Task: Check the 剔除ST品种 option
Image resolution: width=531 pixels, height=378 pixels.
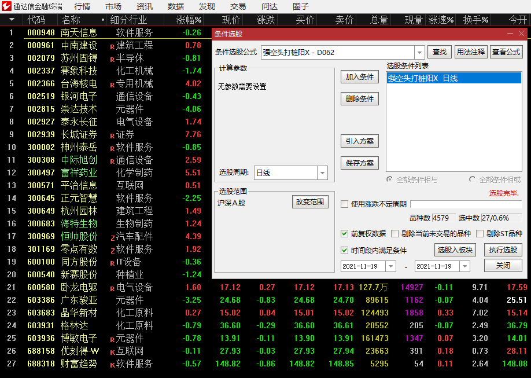Action: 480,234
